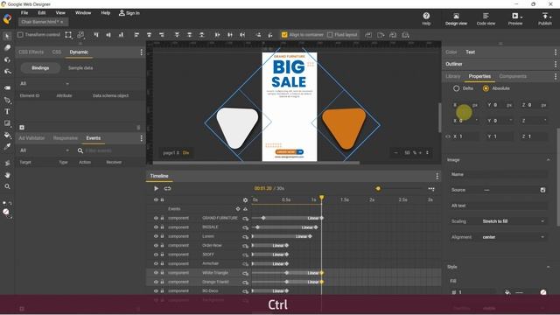Click the Publish button
Screen dimensions: 560x315
pos(544,18)
